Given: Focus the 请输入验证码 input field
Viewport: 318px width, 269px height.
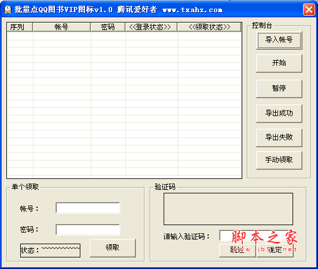Looking at the screenshot, I should [256, 236].
